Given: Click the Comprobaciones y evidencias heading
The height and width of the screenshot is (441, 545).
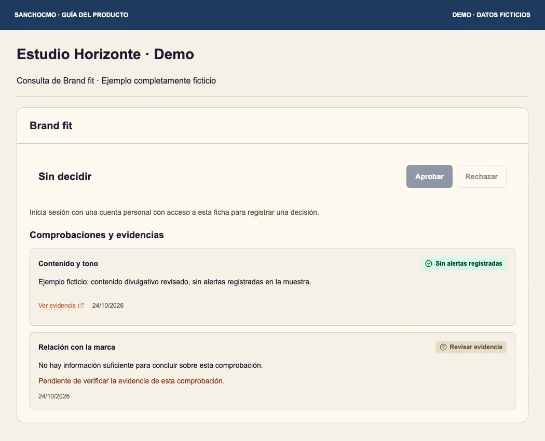Looking at the screenshot, I should tap(97, 235).
